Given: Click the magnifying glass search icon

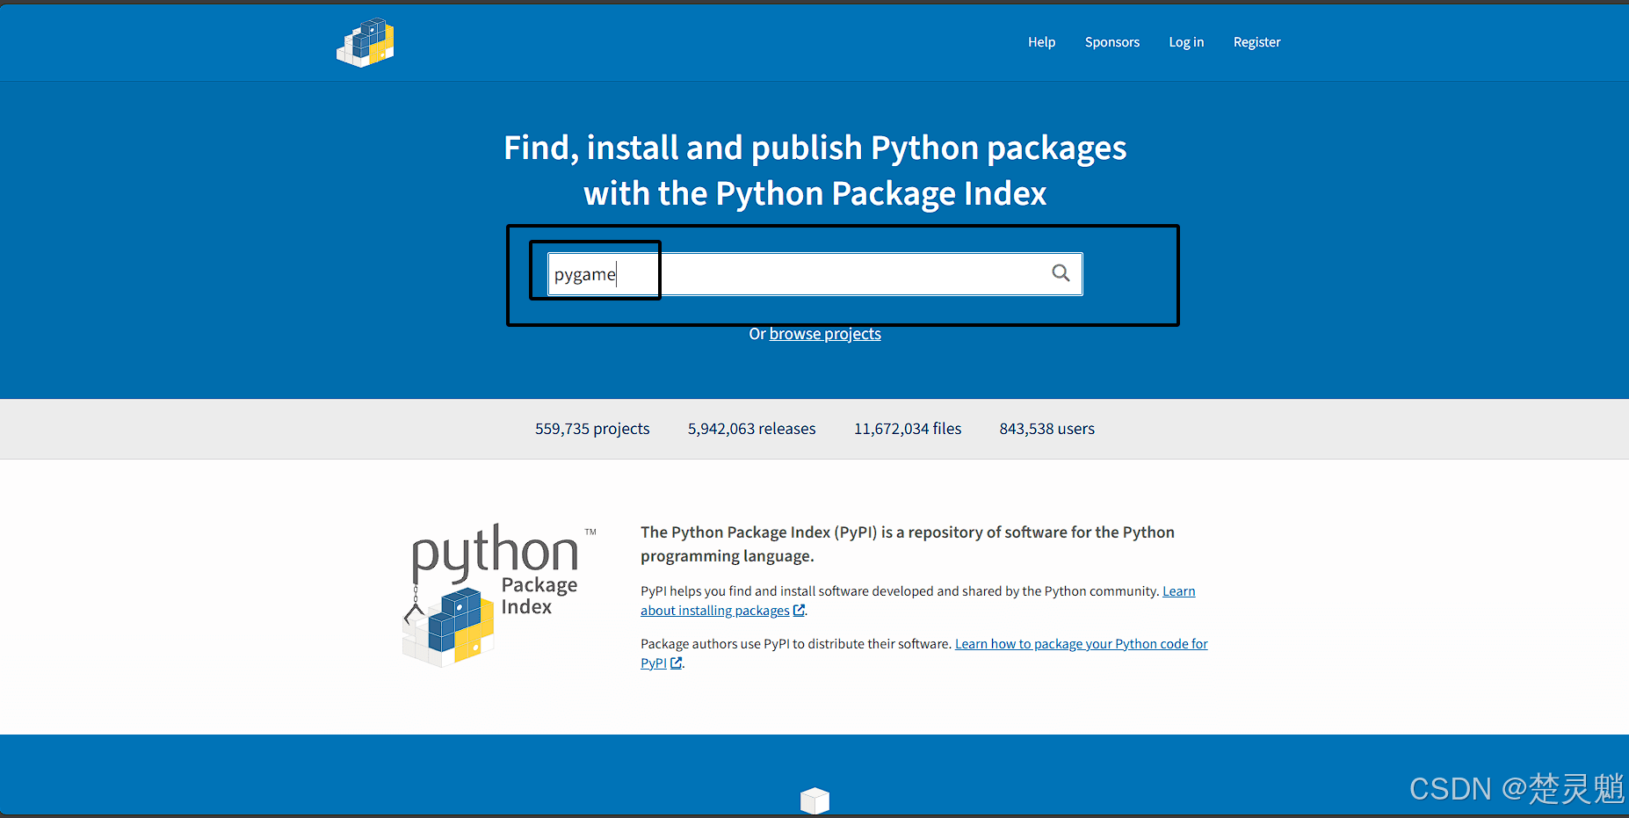Looking at the screenshot, I should point(1061,273).
